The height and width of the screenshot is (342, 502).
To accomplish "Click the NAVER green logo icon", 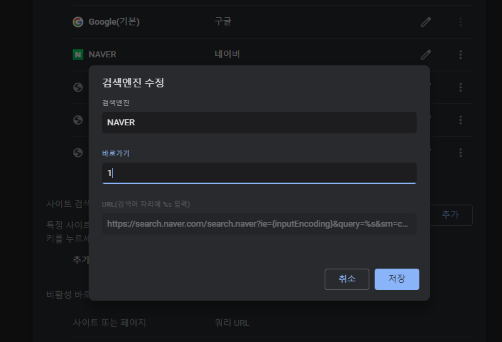I will (x=78, y=55).
